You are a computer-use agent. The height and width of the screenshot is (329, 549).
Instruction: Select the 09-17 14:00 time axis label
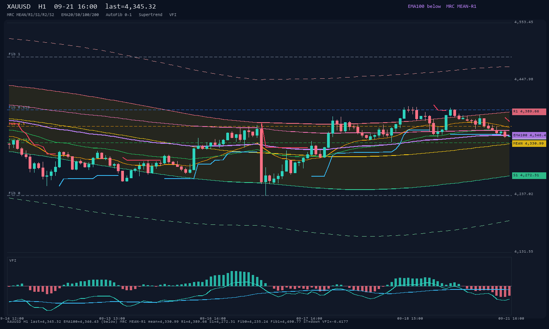[x=309, y=318]
